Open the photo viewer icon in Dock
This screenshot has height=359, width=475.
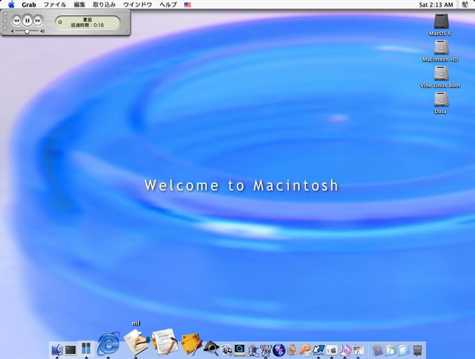(x=227, y=350)
